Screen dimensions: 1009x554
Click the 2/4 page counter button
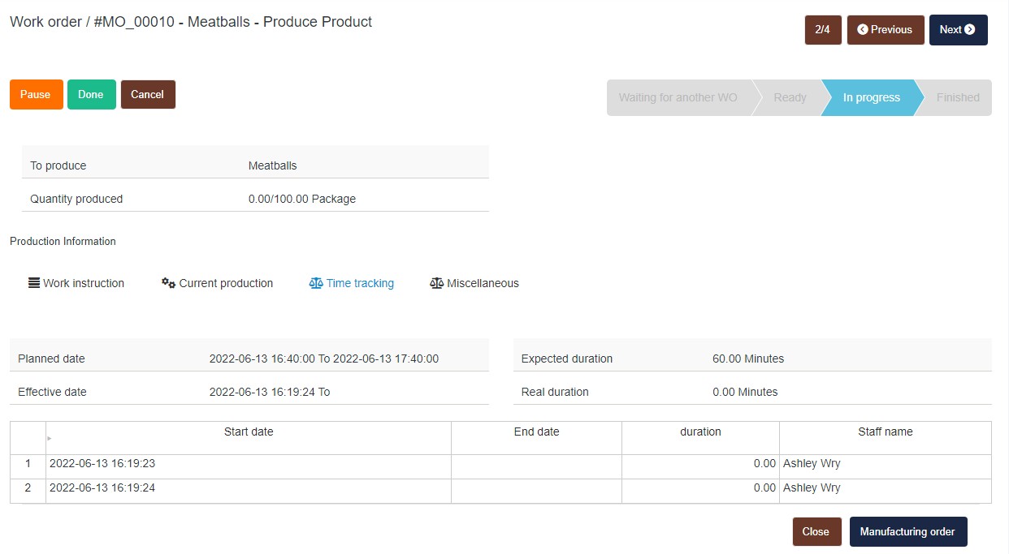tap(823, 30)
